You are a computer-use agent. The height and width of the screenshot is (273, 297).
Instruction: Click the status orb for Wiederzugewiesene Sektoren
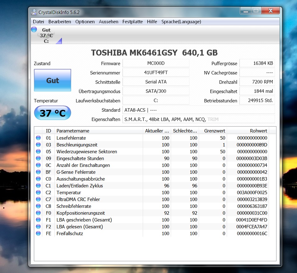(x=38, y=151)
